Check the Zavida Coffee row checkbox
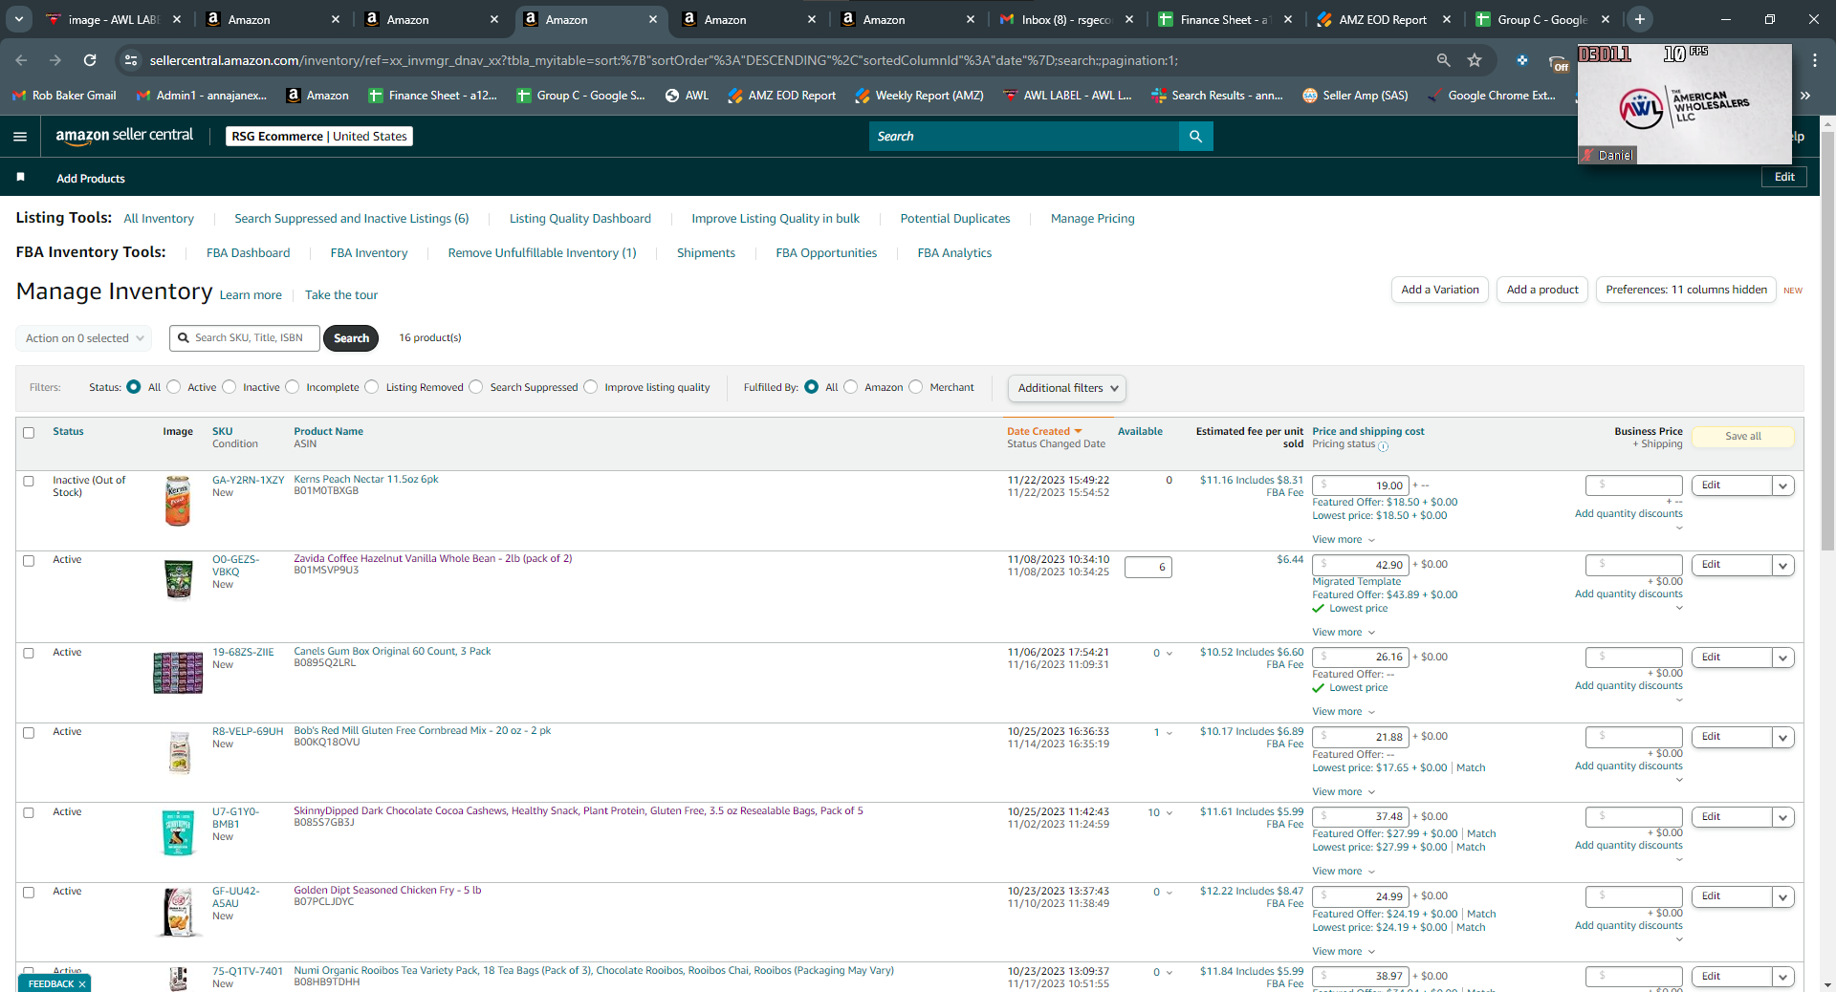This screenshot has height=992, width=1836. tap(29, 561)
